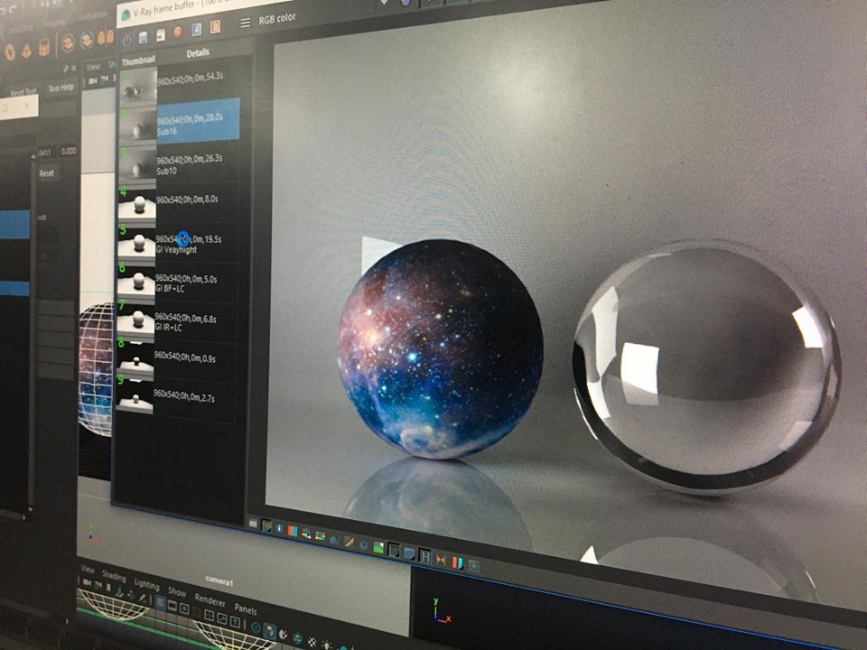This screenshot has width=867, height=650.
Task: Set render as A comparison image
Action: tap(198, 32)
